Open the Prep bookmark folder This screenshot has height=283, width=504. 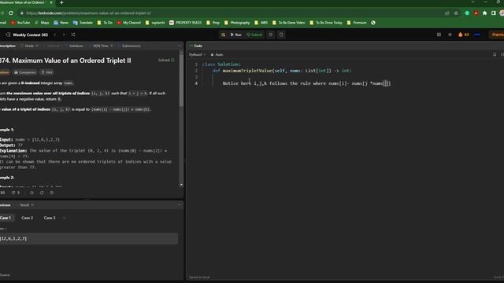pyautogui.click(x=213, y=23)
